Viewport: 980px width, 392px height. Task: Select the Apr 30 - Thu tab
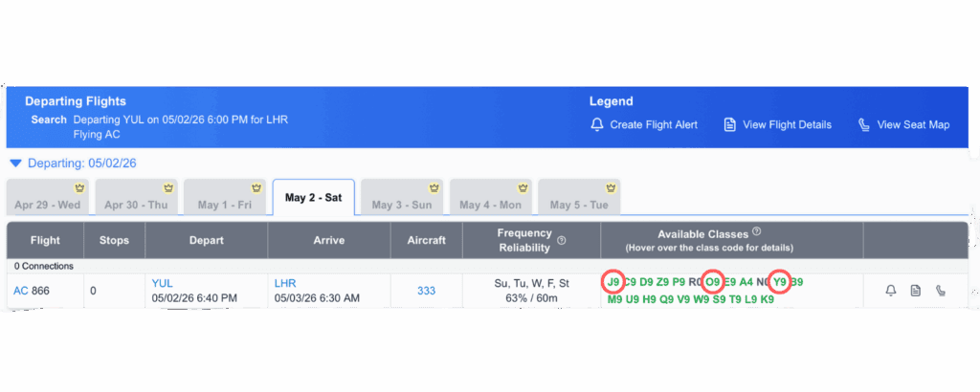(133, 205)
